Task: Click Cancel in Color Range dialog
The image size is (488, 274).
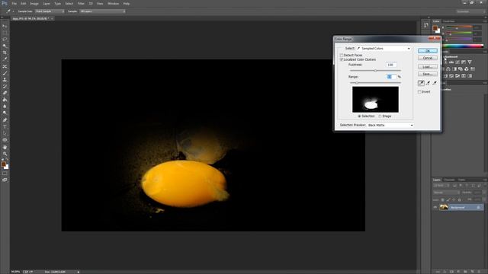Action: coord(428,58)
